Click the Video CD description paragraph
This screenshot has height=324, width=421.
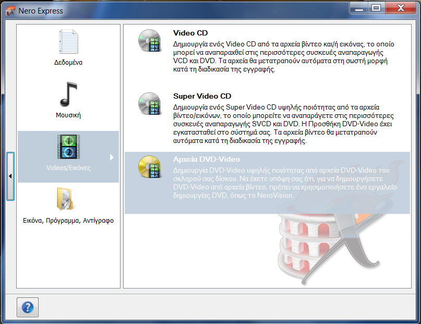coord(283,57)
